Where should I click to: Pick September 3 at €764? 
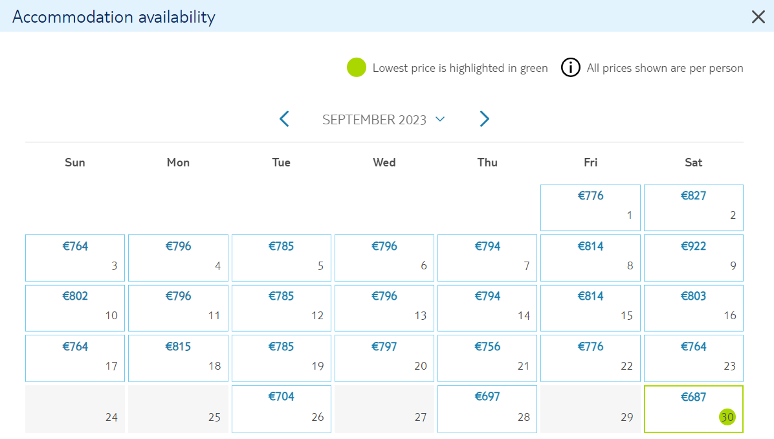[75, 258]
